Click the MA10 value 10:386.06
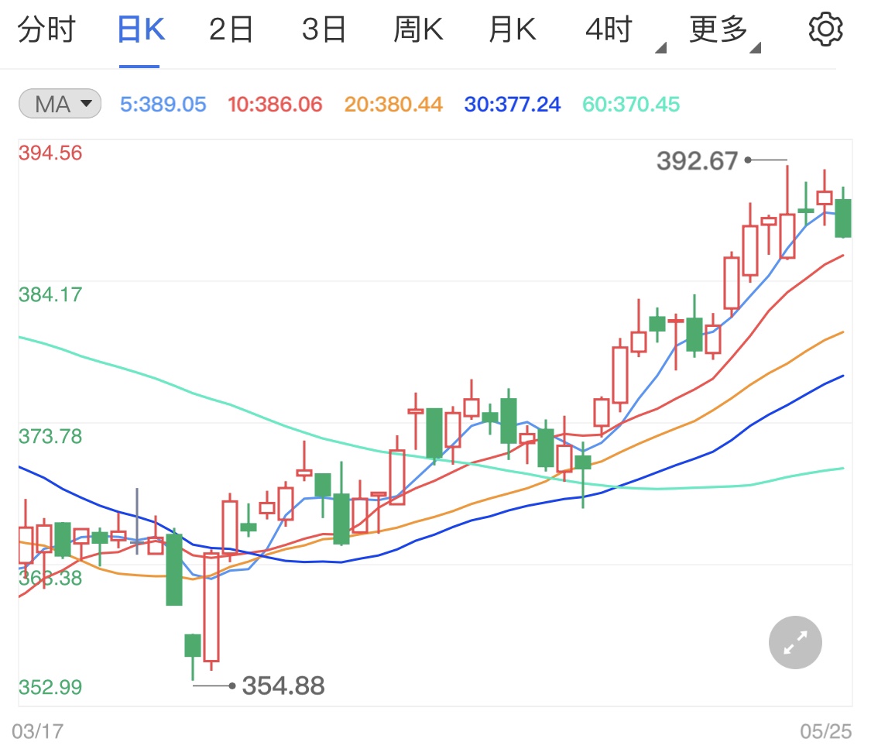 [x=275, y=105]
